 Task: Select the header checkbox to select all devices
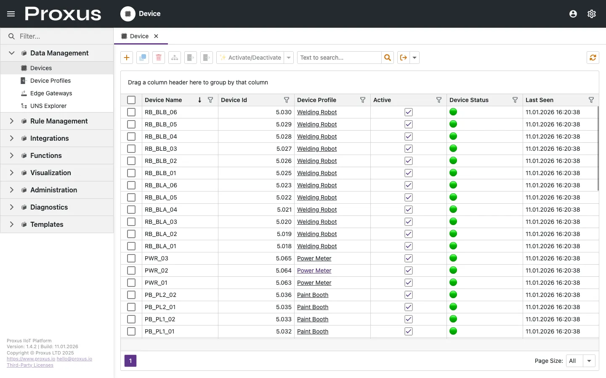point(131,100)
